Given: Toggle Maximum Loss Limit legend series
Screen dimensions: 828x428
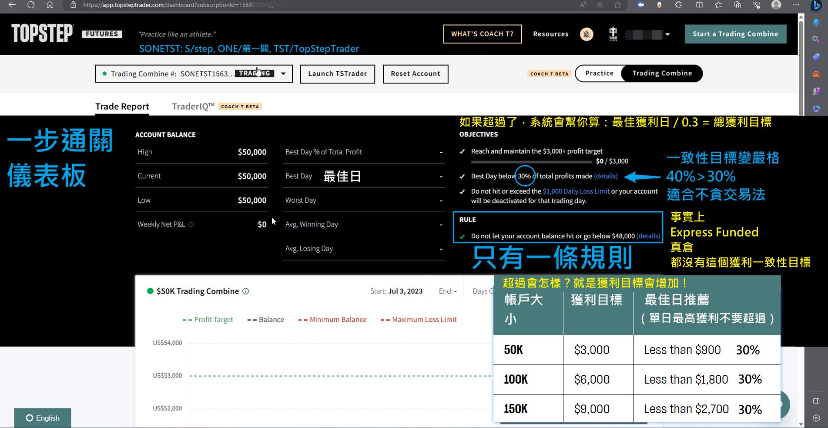Looking at the screenshot, I should (x=419, y=319).
